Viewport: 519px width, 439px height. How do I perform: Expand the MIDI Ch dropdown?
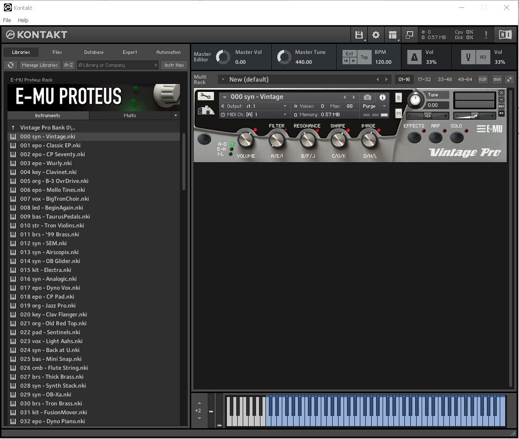[285, 115]
